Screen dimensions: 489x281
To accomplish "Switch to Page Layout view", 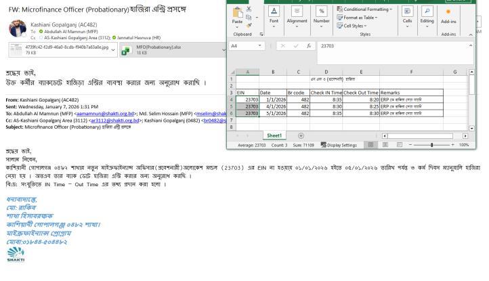I will click(384, 145).
